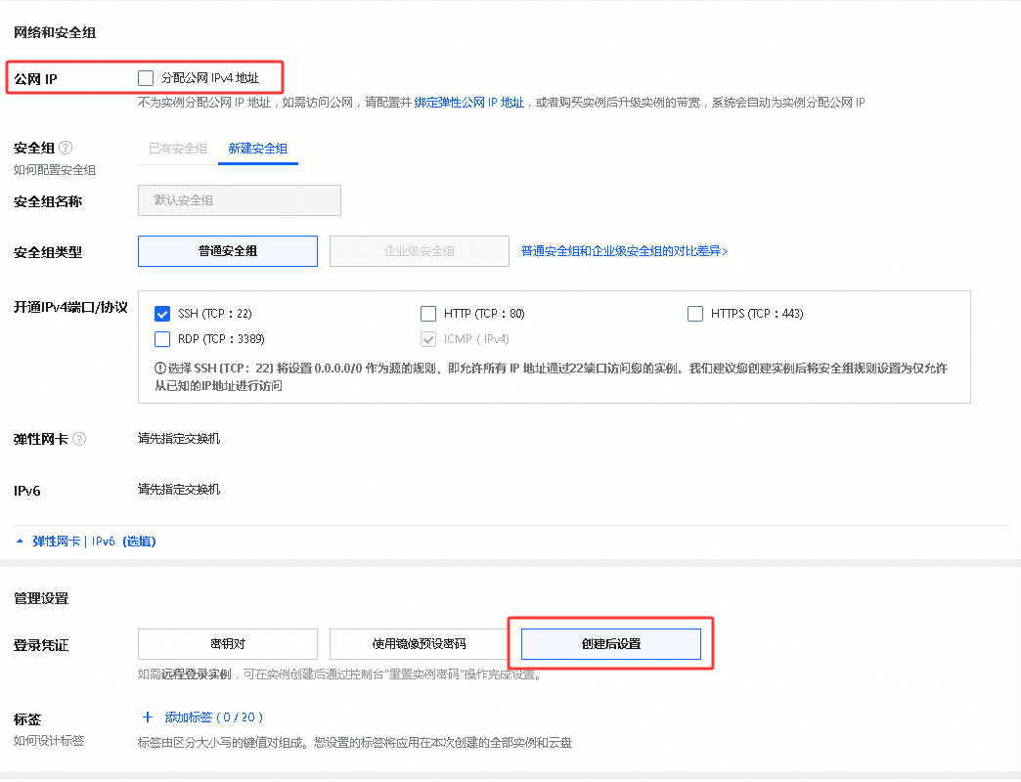Screen dimensions: 1021x782
Task: Choose 普通安全组 type button
Action: pyautogui.click(x=228, y=251)
